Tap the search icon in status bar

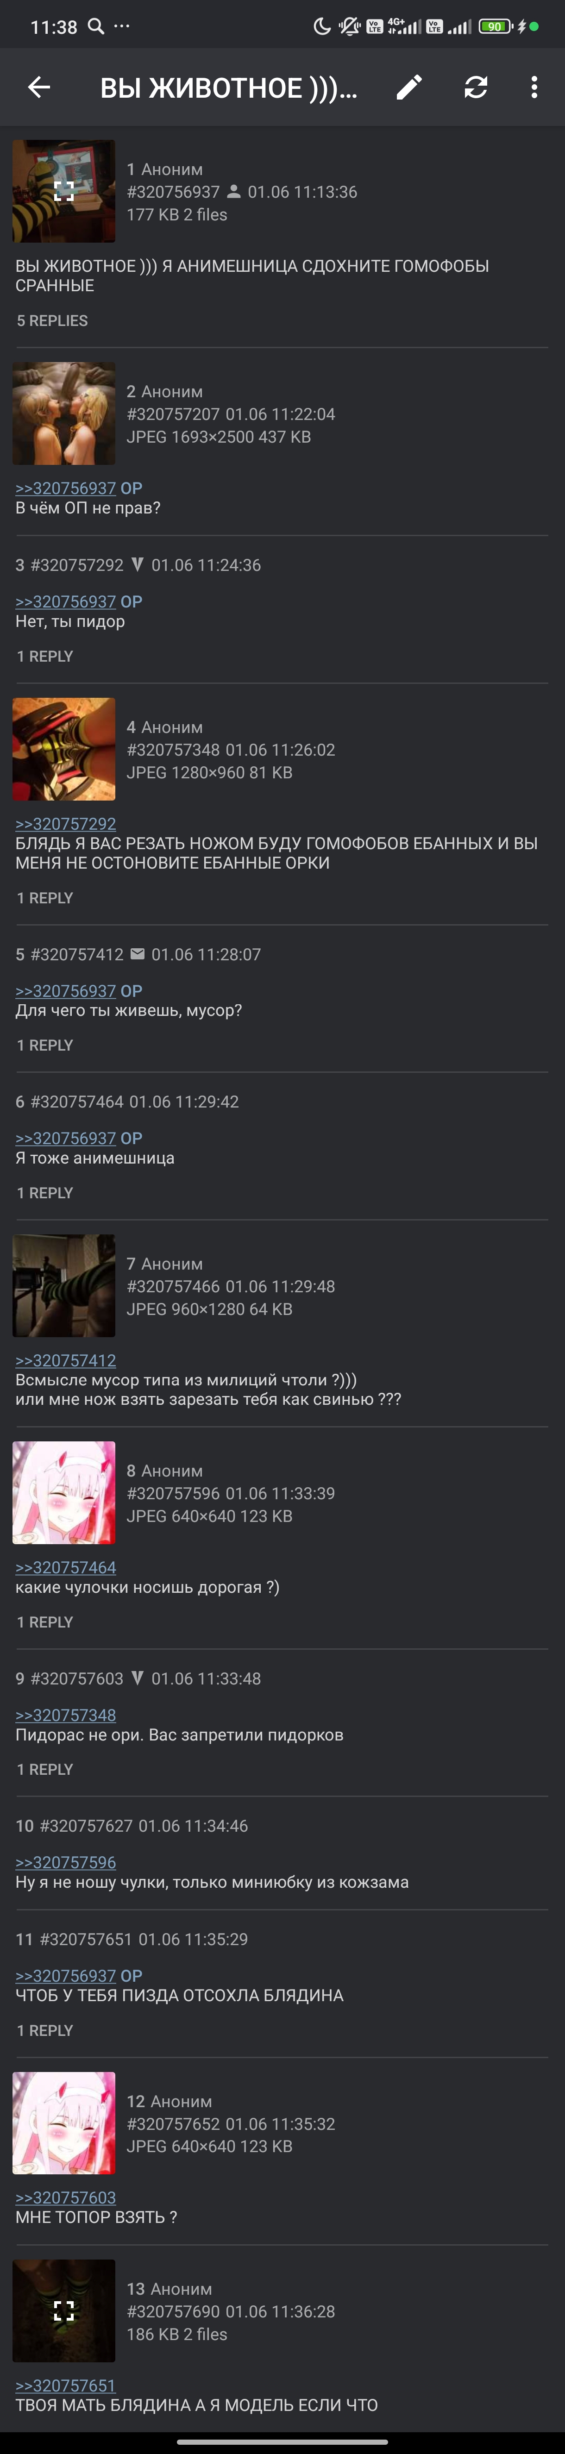coord(95,26)
